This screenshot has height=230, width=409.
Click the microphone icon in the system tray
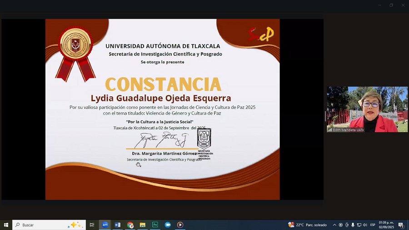point(353,225)
